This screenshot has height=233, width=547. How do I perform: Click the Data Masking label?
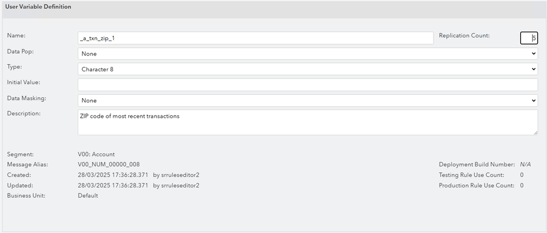(x=26, y=98)
